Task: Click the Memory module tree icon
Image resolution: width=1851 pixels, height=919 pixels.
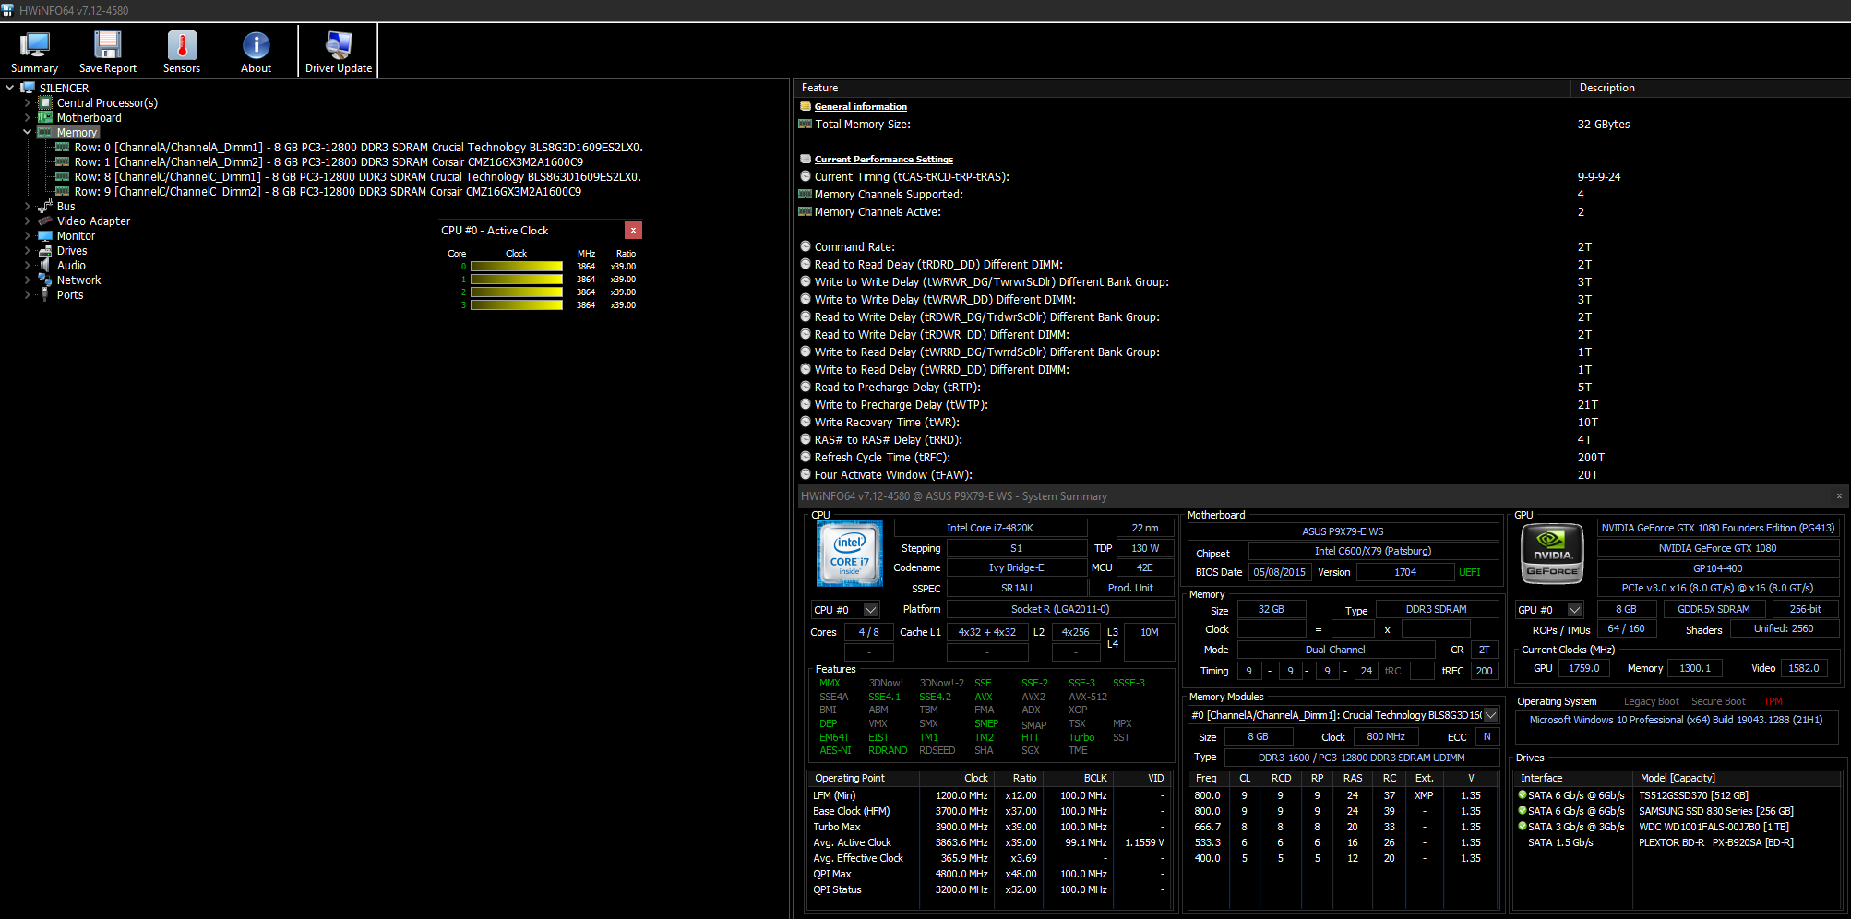Action: tap(45, 133)
